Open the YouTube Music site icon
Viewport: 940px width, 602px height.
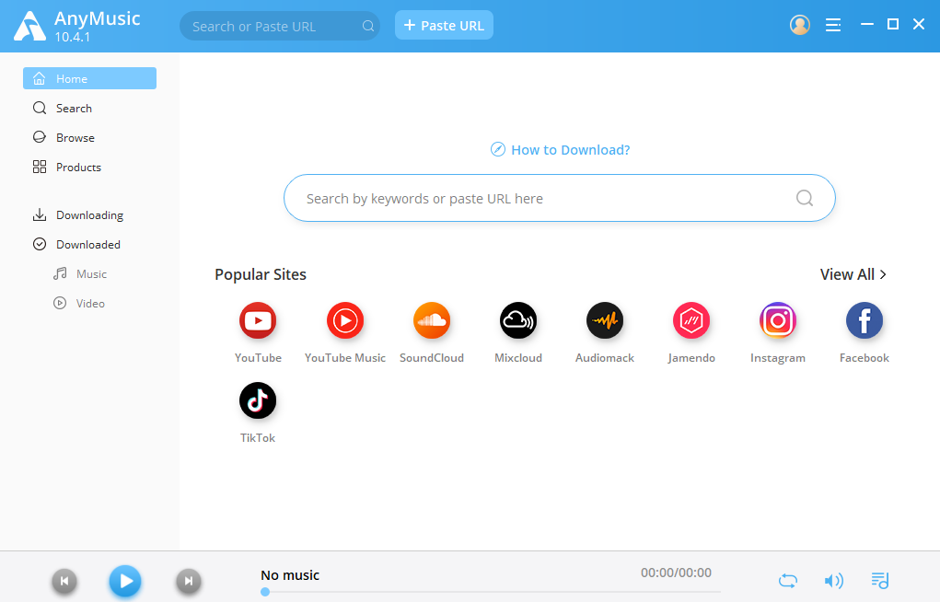(x=345, y=320)
